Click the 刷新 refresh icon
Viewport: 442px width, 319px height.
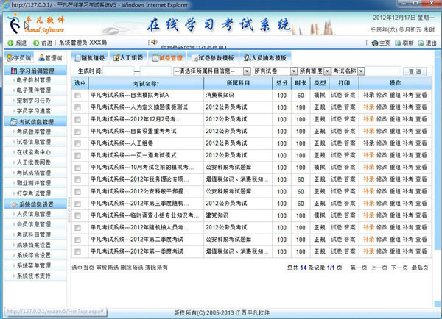(x=398, y=43)
